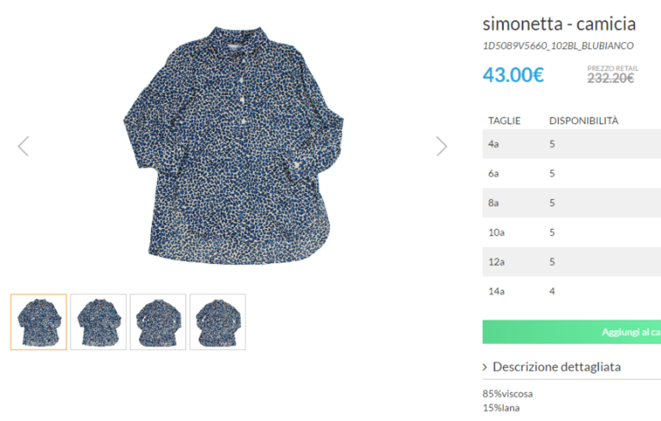
Task: Click the simonetta - camicia product title
Action: pos(559,23)
